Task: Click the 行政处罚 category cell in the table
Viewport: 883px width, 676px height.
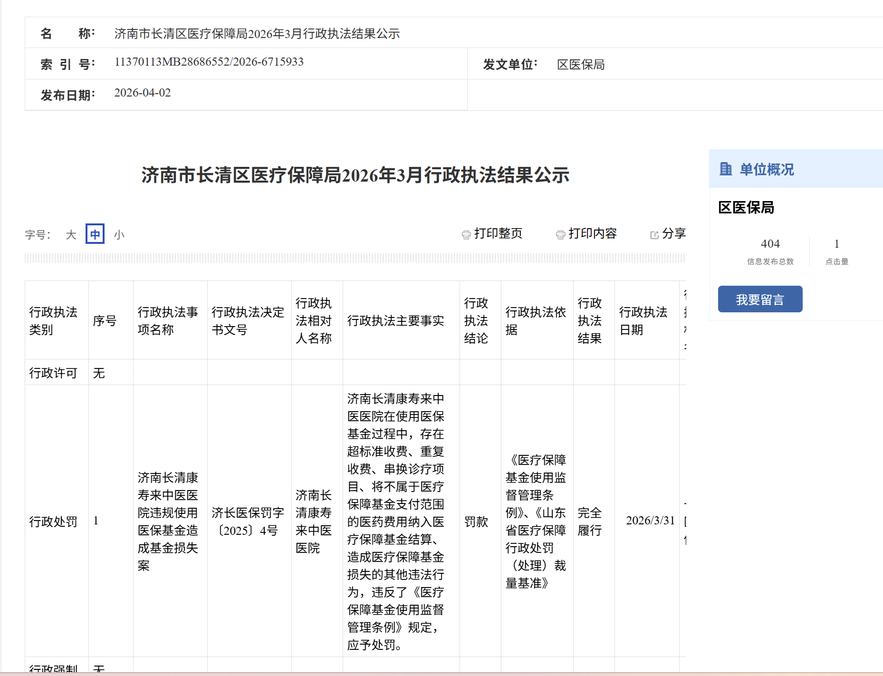Action: pos(53,521)
